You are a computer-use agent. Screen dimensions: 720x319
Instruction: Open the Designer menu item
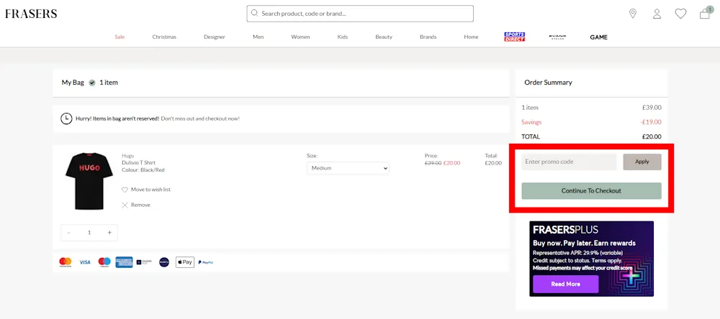point(215,37)
